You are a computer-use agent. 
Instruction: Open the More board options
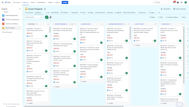click(x=183, y=17)
